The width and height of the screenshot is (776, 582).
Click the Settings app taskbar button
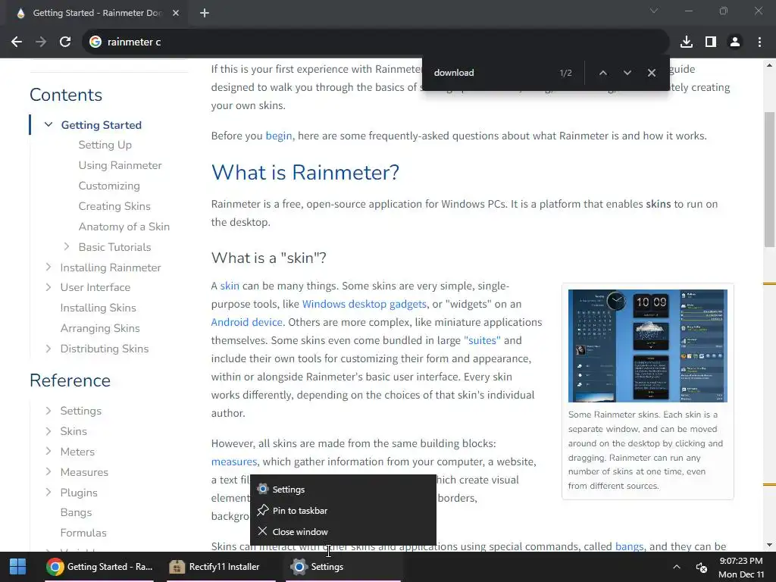[x=343, y=567]
